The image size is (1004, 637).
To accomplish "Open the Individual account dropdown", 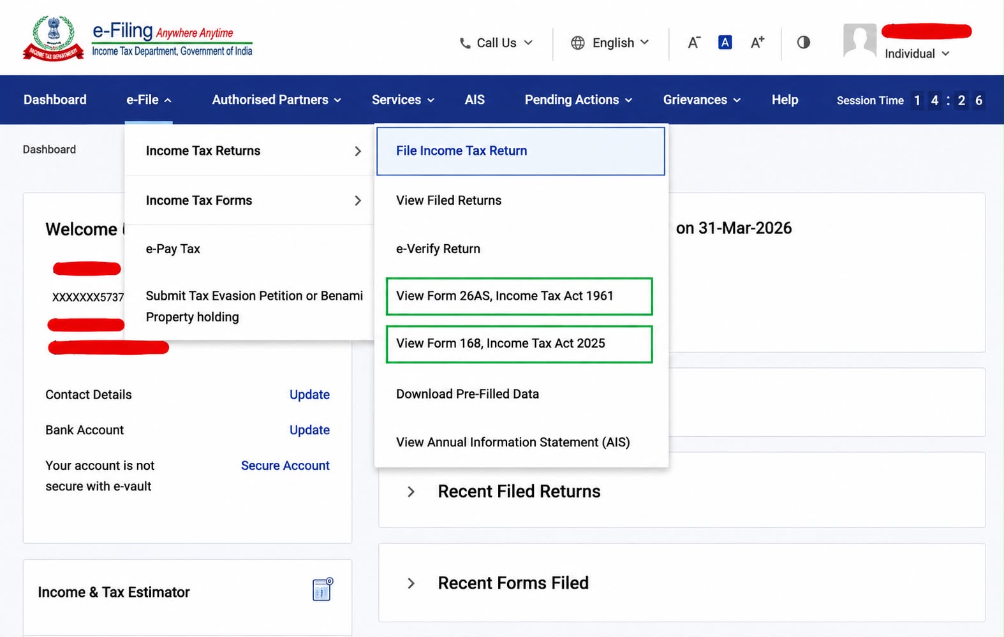I will point(917,54).
